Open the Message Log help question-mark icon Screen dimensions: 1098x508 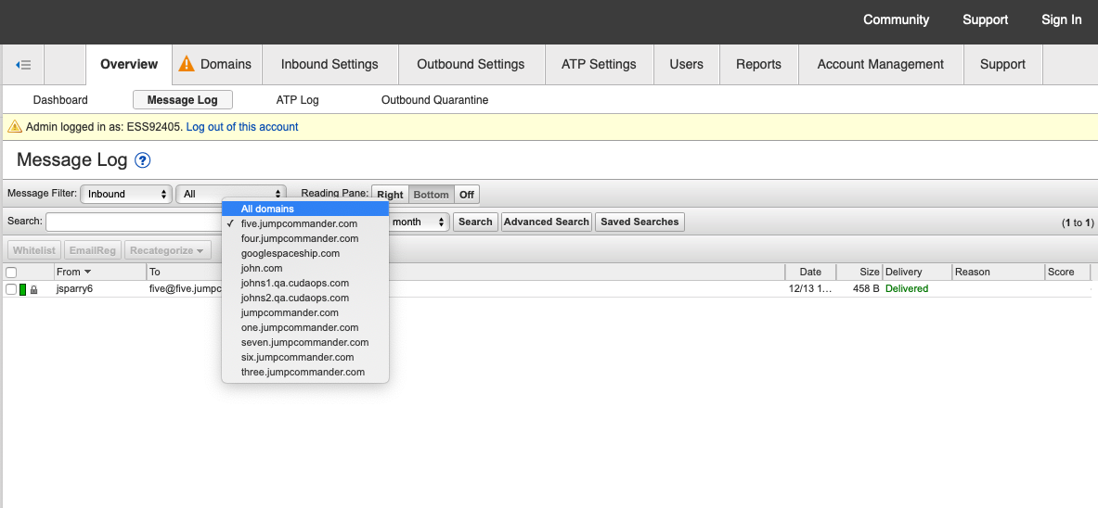(x=143, y=160)
